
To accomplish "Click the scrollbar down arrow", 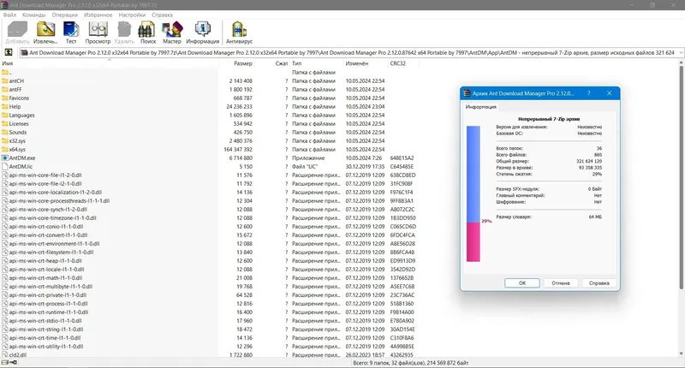I will click(681, 354).
